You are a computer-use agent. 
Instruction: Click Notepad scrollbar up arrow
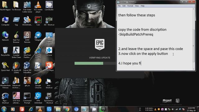click(193, 9)
